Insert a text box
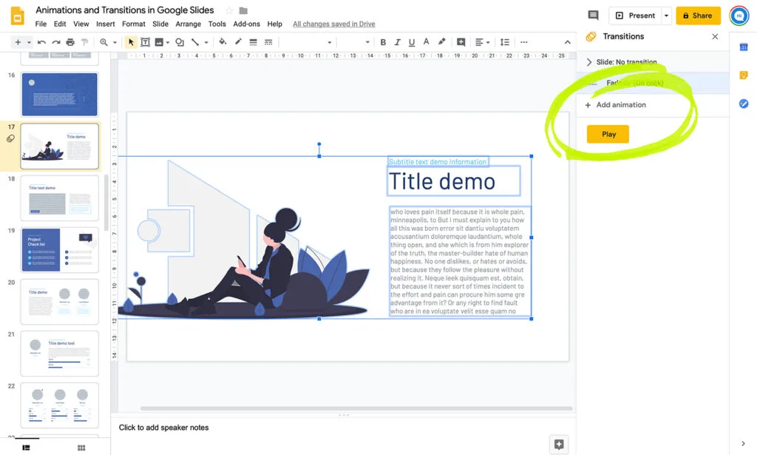 coord(145,42)
